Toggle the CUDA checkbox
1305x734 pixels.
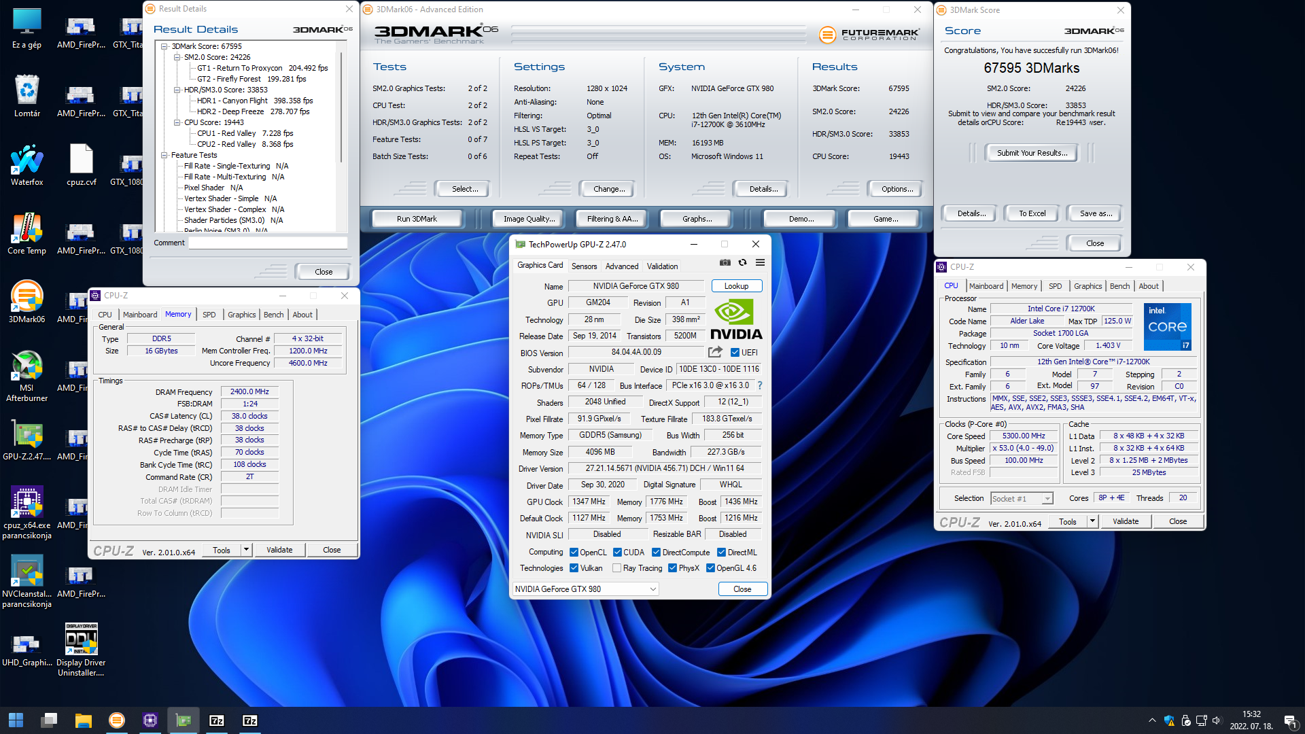click(617, 552)
